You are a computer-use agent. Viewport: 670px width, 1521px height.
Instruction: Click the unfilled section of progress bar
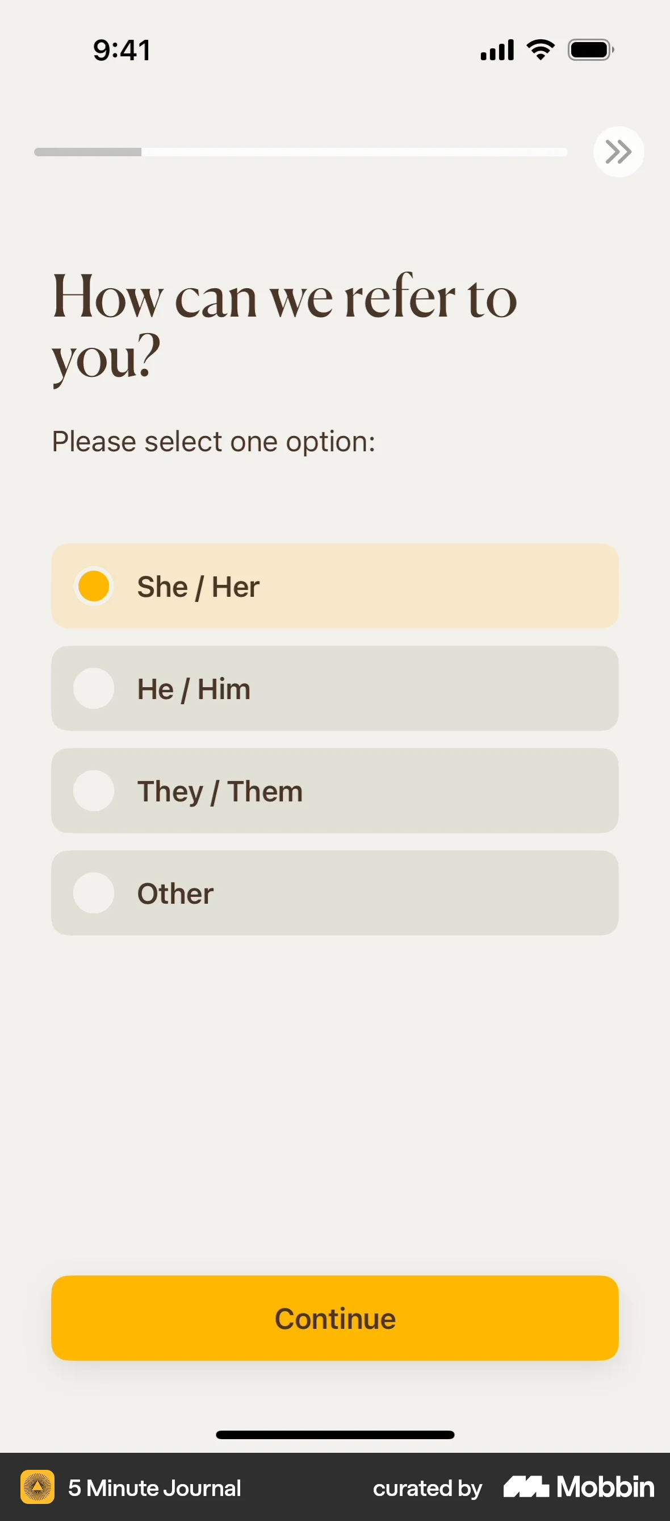tap(354, 152)
